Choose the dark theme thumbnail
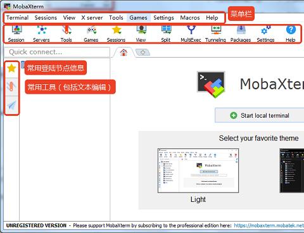The width and height of the screenshot is (304, 233). point(292,170)
